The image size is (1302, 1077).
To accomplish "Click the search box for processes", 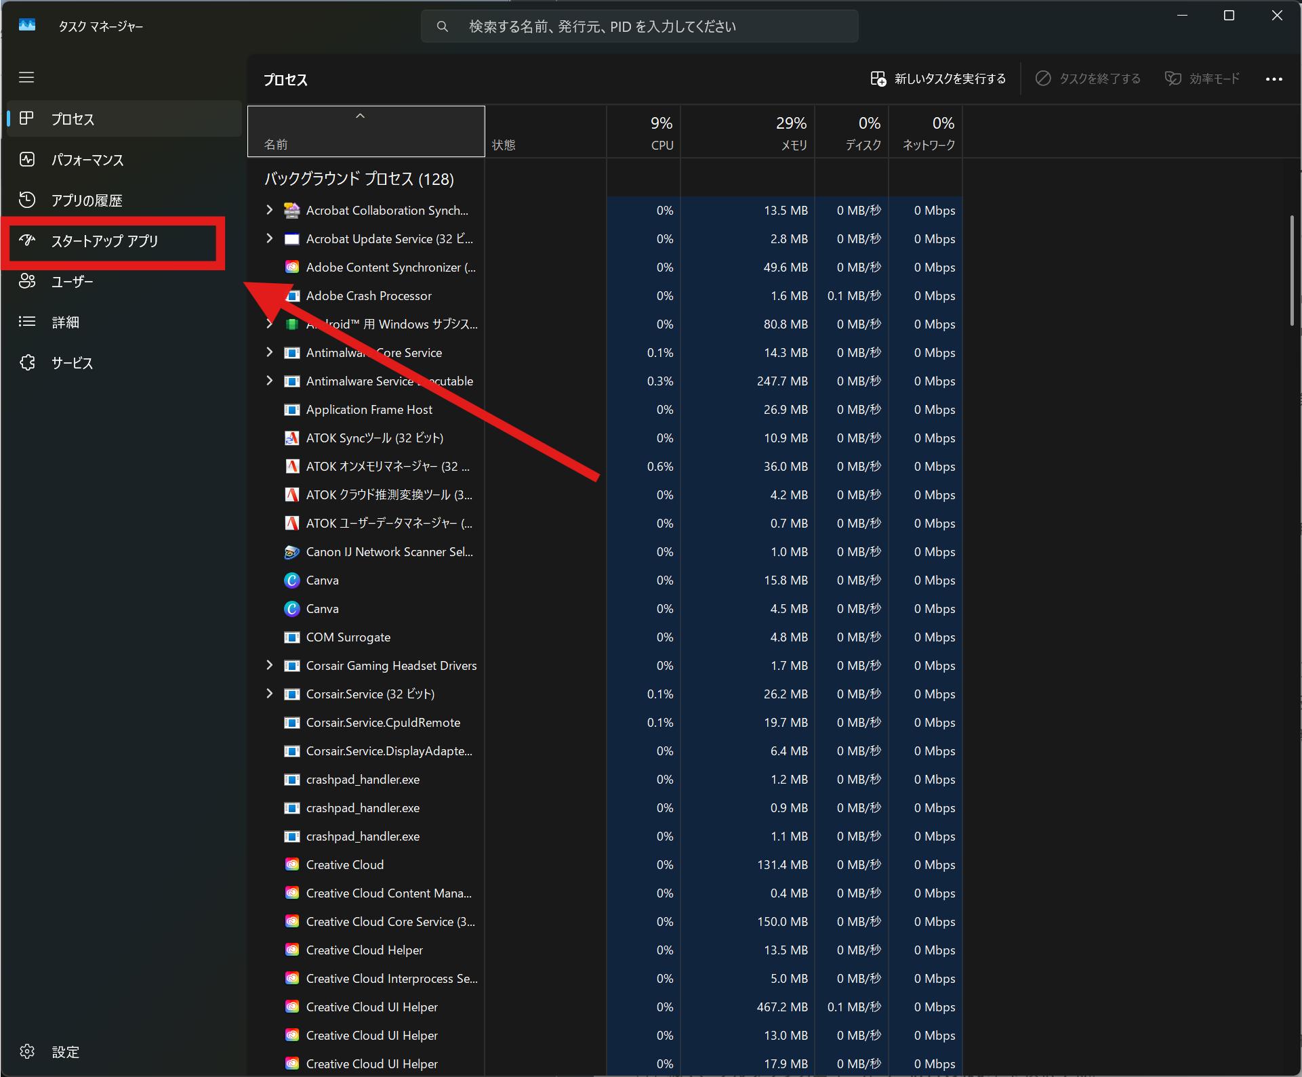I will (x=640, y=26).
